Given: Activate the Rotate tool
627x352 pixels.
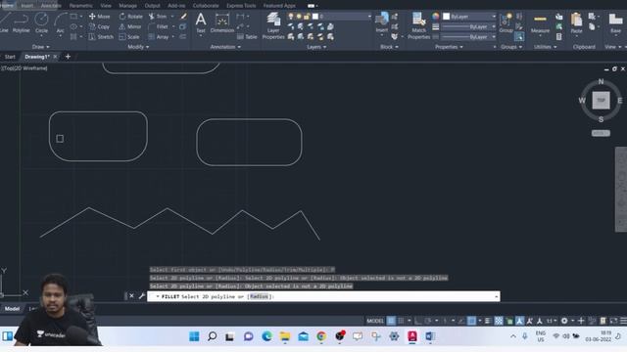Looking at the screenshot, I should point(130,17).
